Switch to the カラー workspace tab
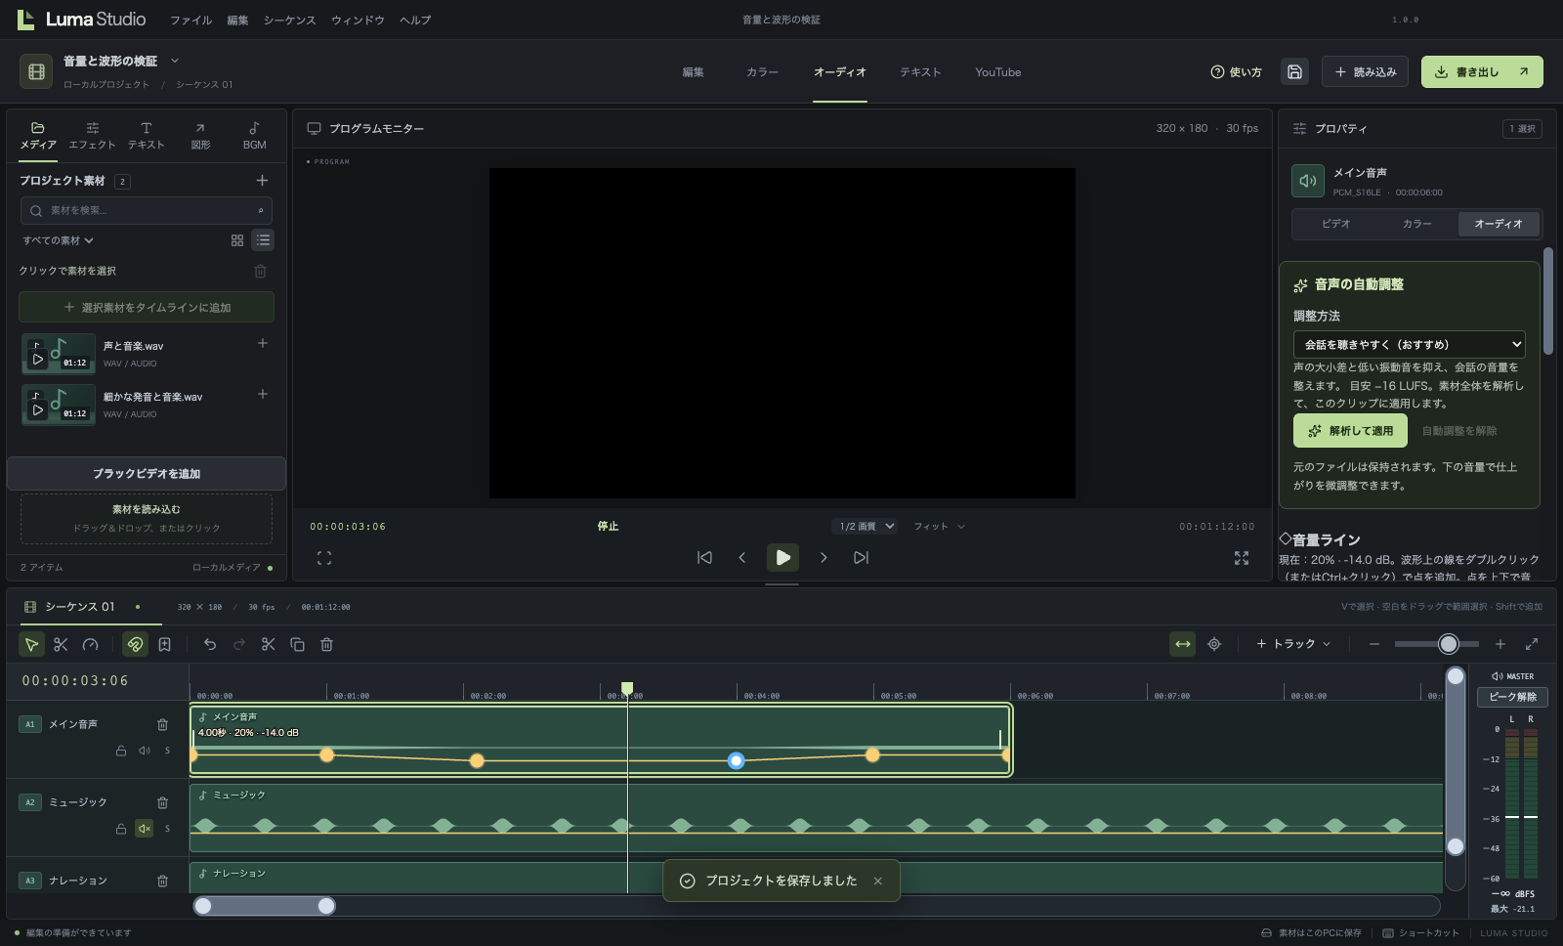Screen dimensions: 1563x946 tap(762, 72)
